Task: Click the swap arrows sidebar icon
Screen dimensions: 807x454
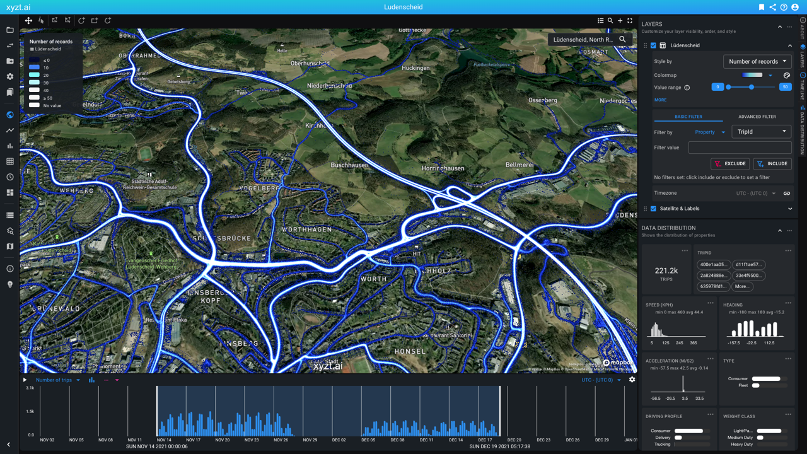Action: (9, 45)
